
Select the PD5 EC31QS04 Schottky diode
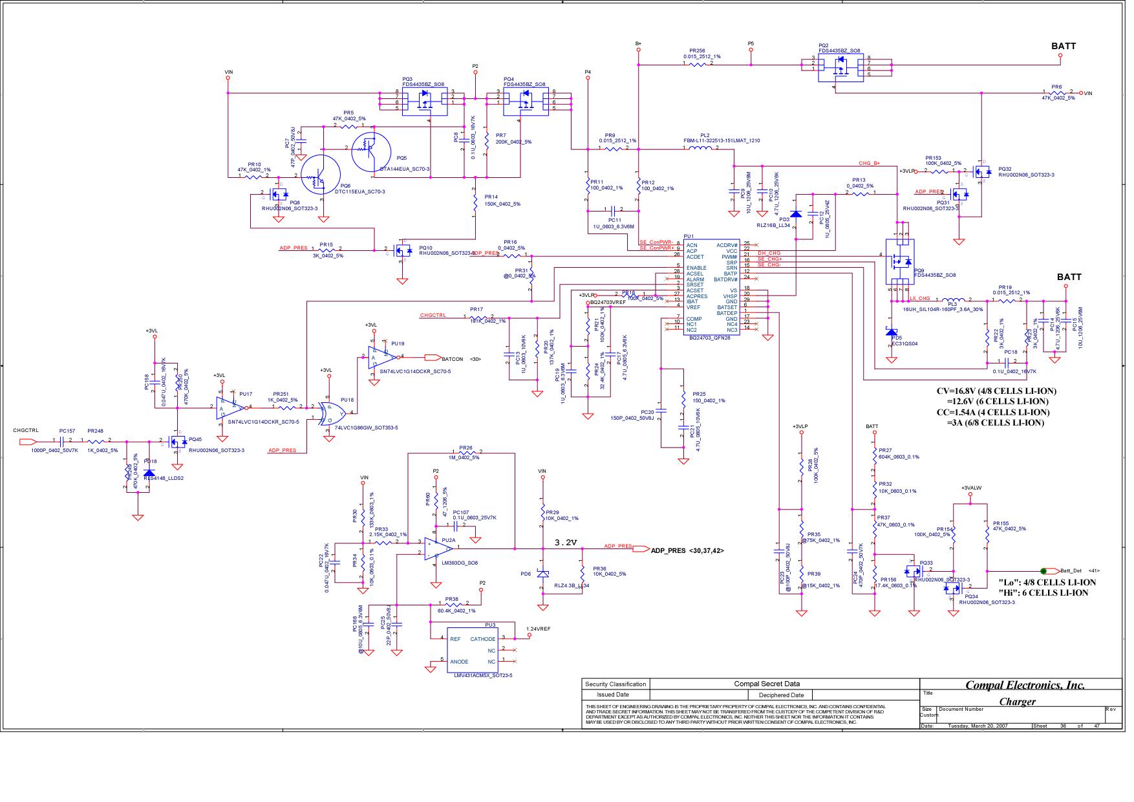[x=891, y=331]
